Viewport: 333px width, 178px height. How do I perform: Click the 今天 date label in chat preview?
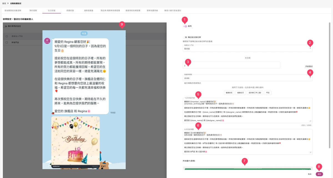(84, 33)
